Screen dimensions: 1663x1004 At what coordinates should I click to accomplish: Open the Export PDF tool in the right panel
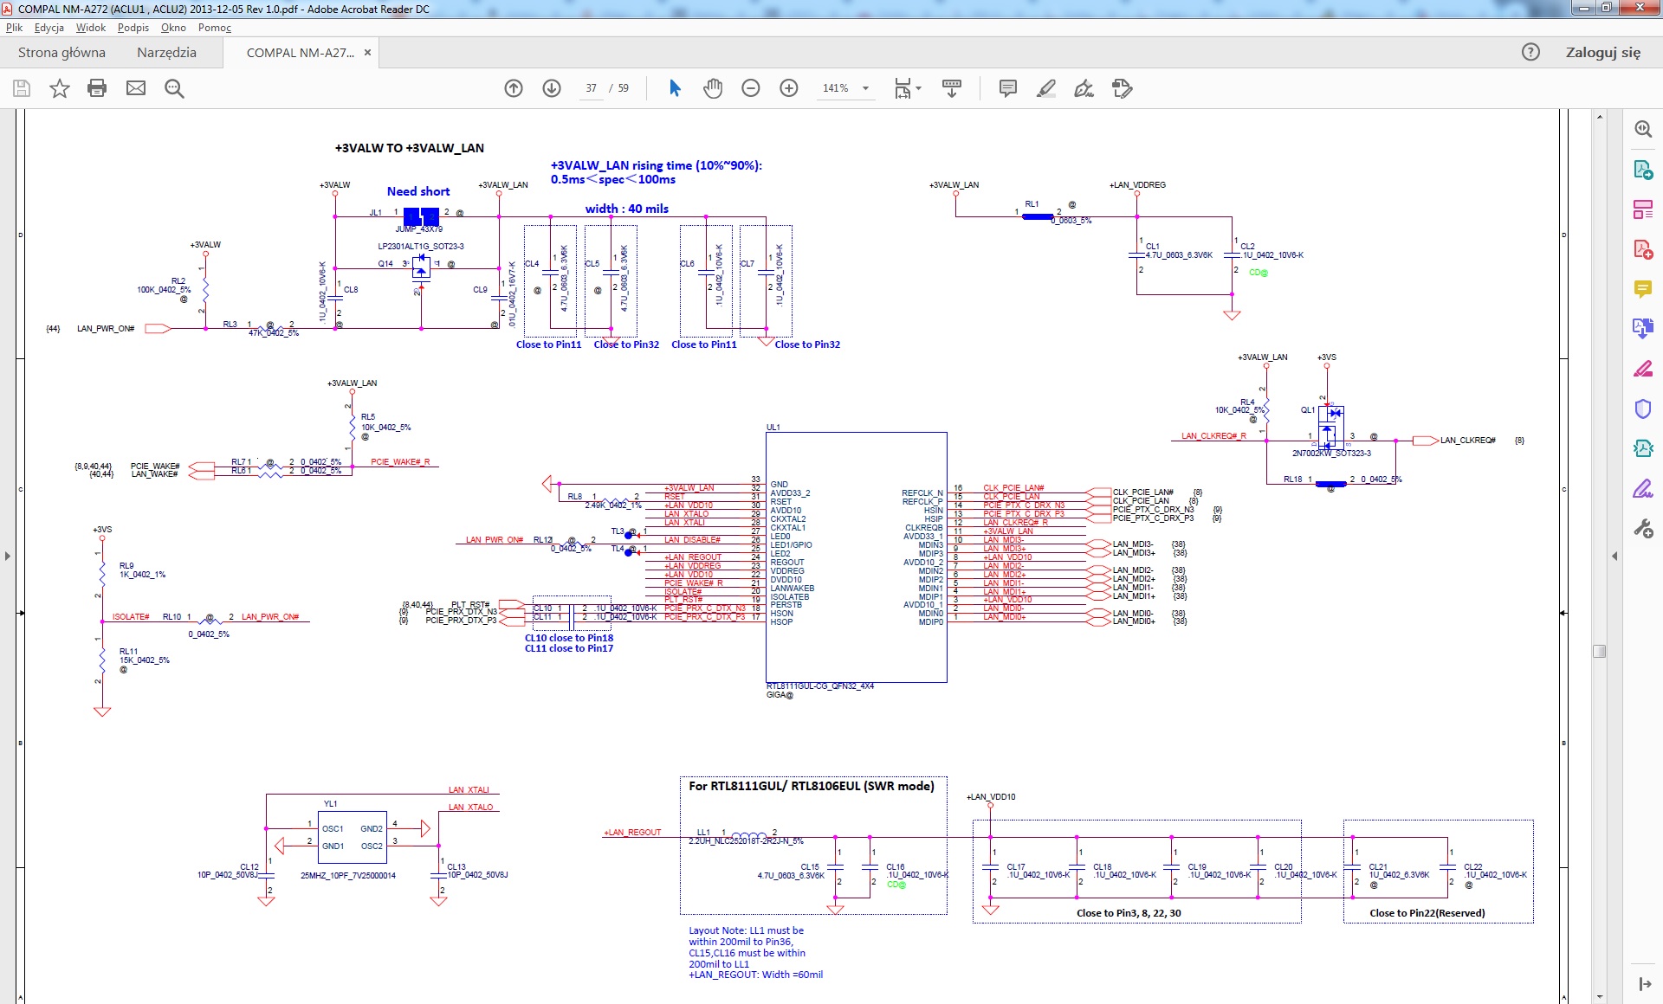(x=1643, y=170)
